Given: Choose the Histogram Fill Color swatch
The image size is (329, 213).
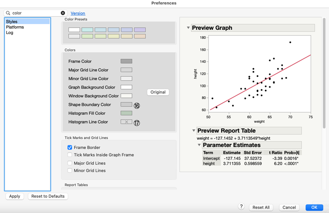Looking at the screenshot, I should (126, 113).
